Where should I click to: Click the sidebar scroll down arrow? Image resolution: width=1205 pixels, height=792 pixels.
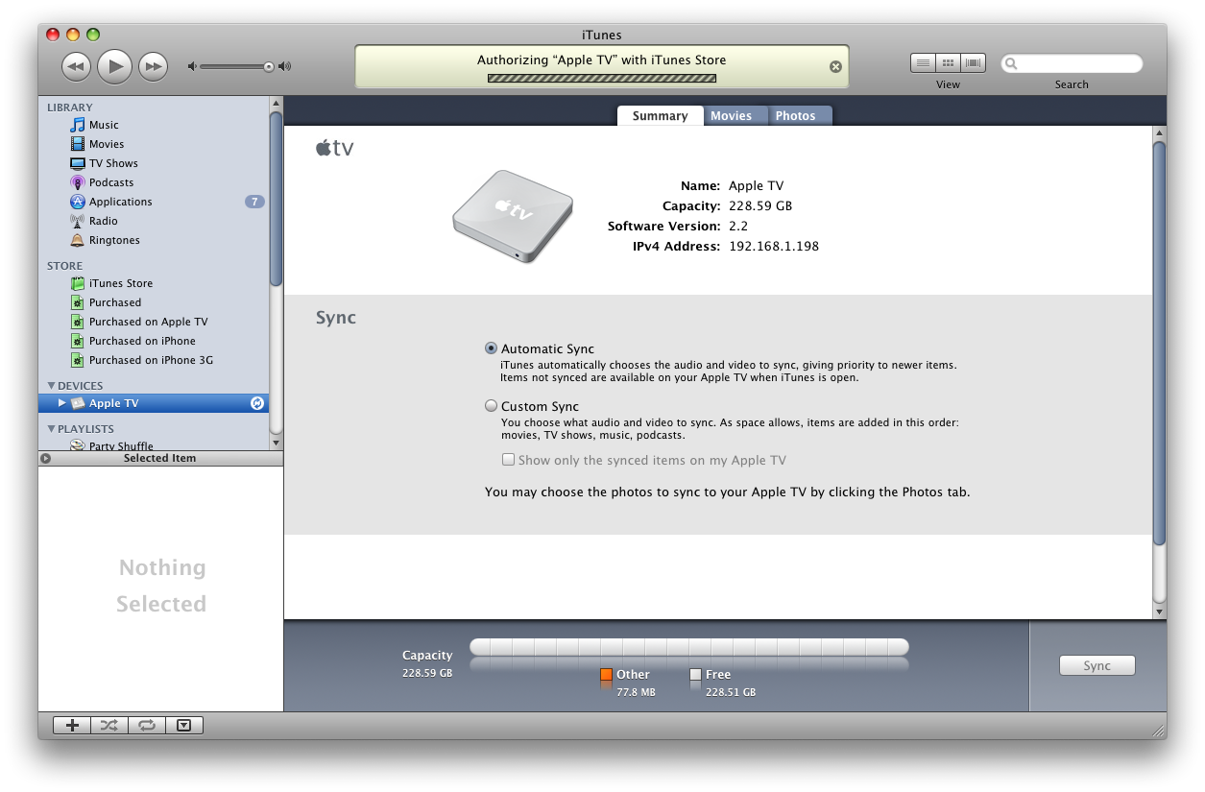[x=277, y=444]
